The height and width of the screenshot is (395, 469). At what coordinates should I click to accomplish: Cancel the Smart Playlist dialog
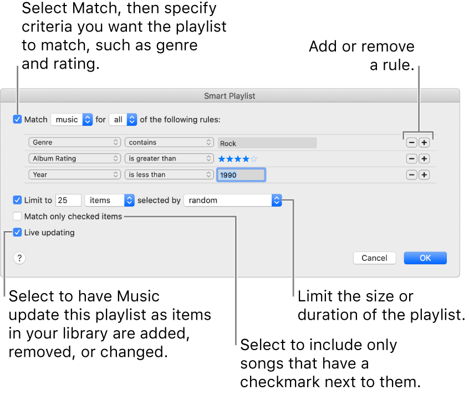click(374, 258)
